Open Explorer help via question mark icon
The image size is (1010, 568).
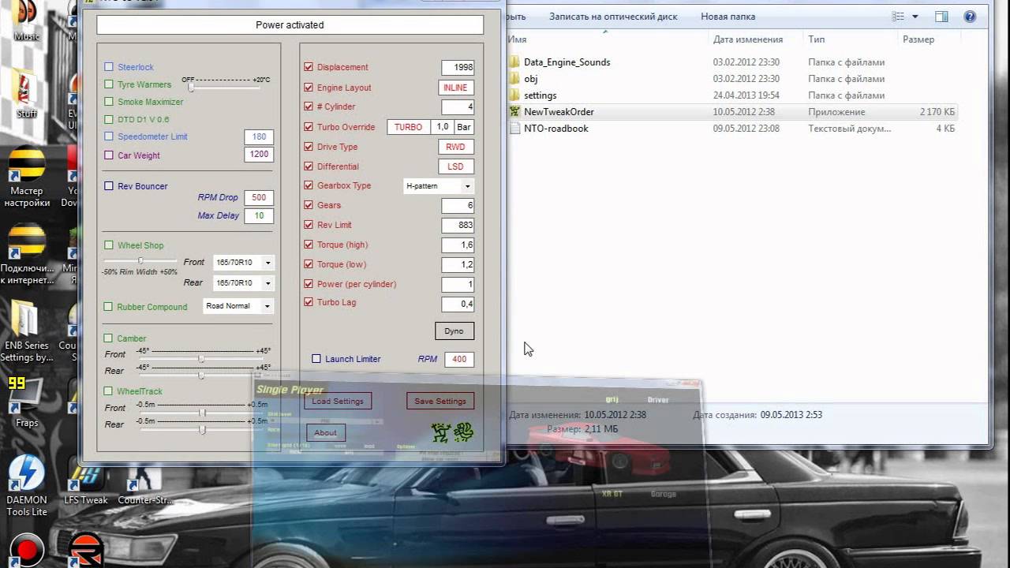coord(970,17)
